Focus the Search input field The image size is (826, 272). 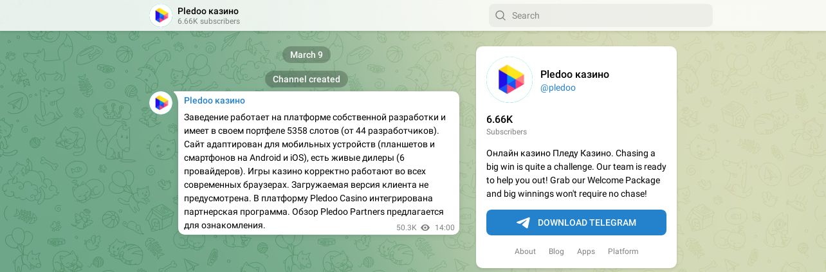coord(601,15)
